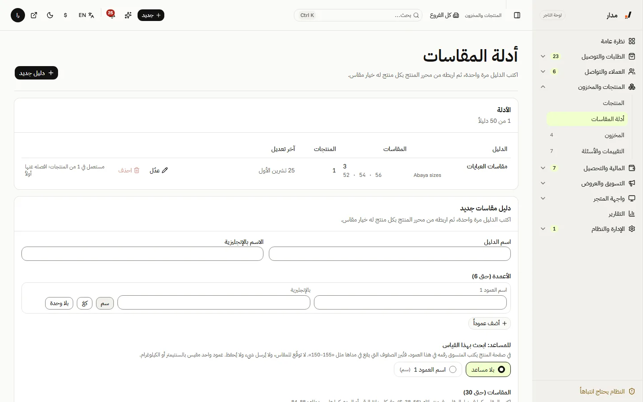Expand العملاء والتواصل section
643x402 pixels.
(588, 71)
